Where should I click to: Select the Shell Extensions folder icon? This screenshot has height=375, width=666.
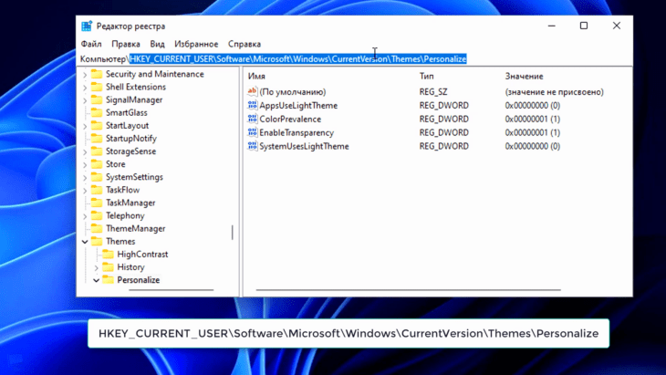[x=97, y=87]
